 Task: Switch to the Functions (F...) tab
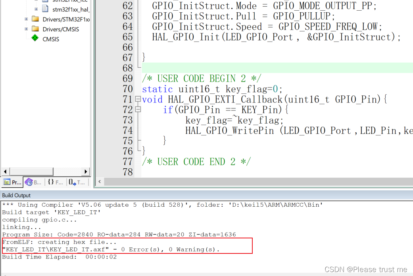coord(55,182)
